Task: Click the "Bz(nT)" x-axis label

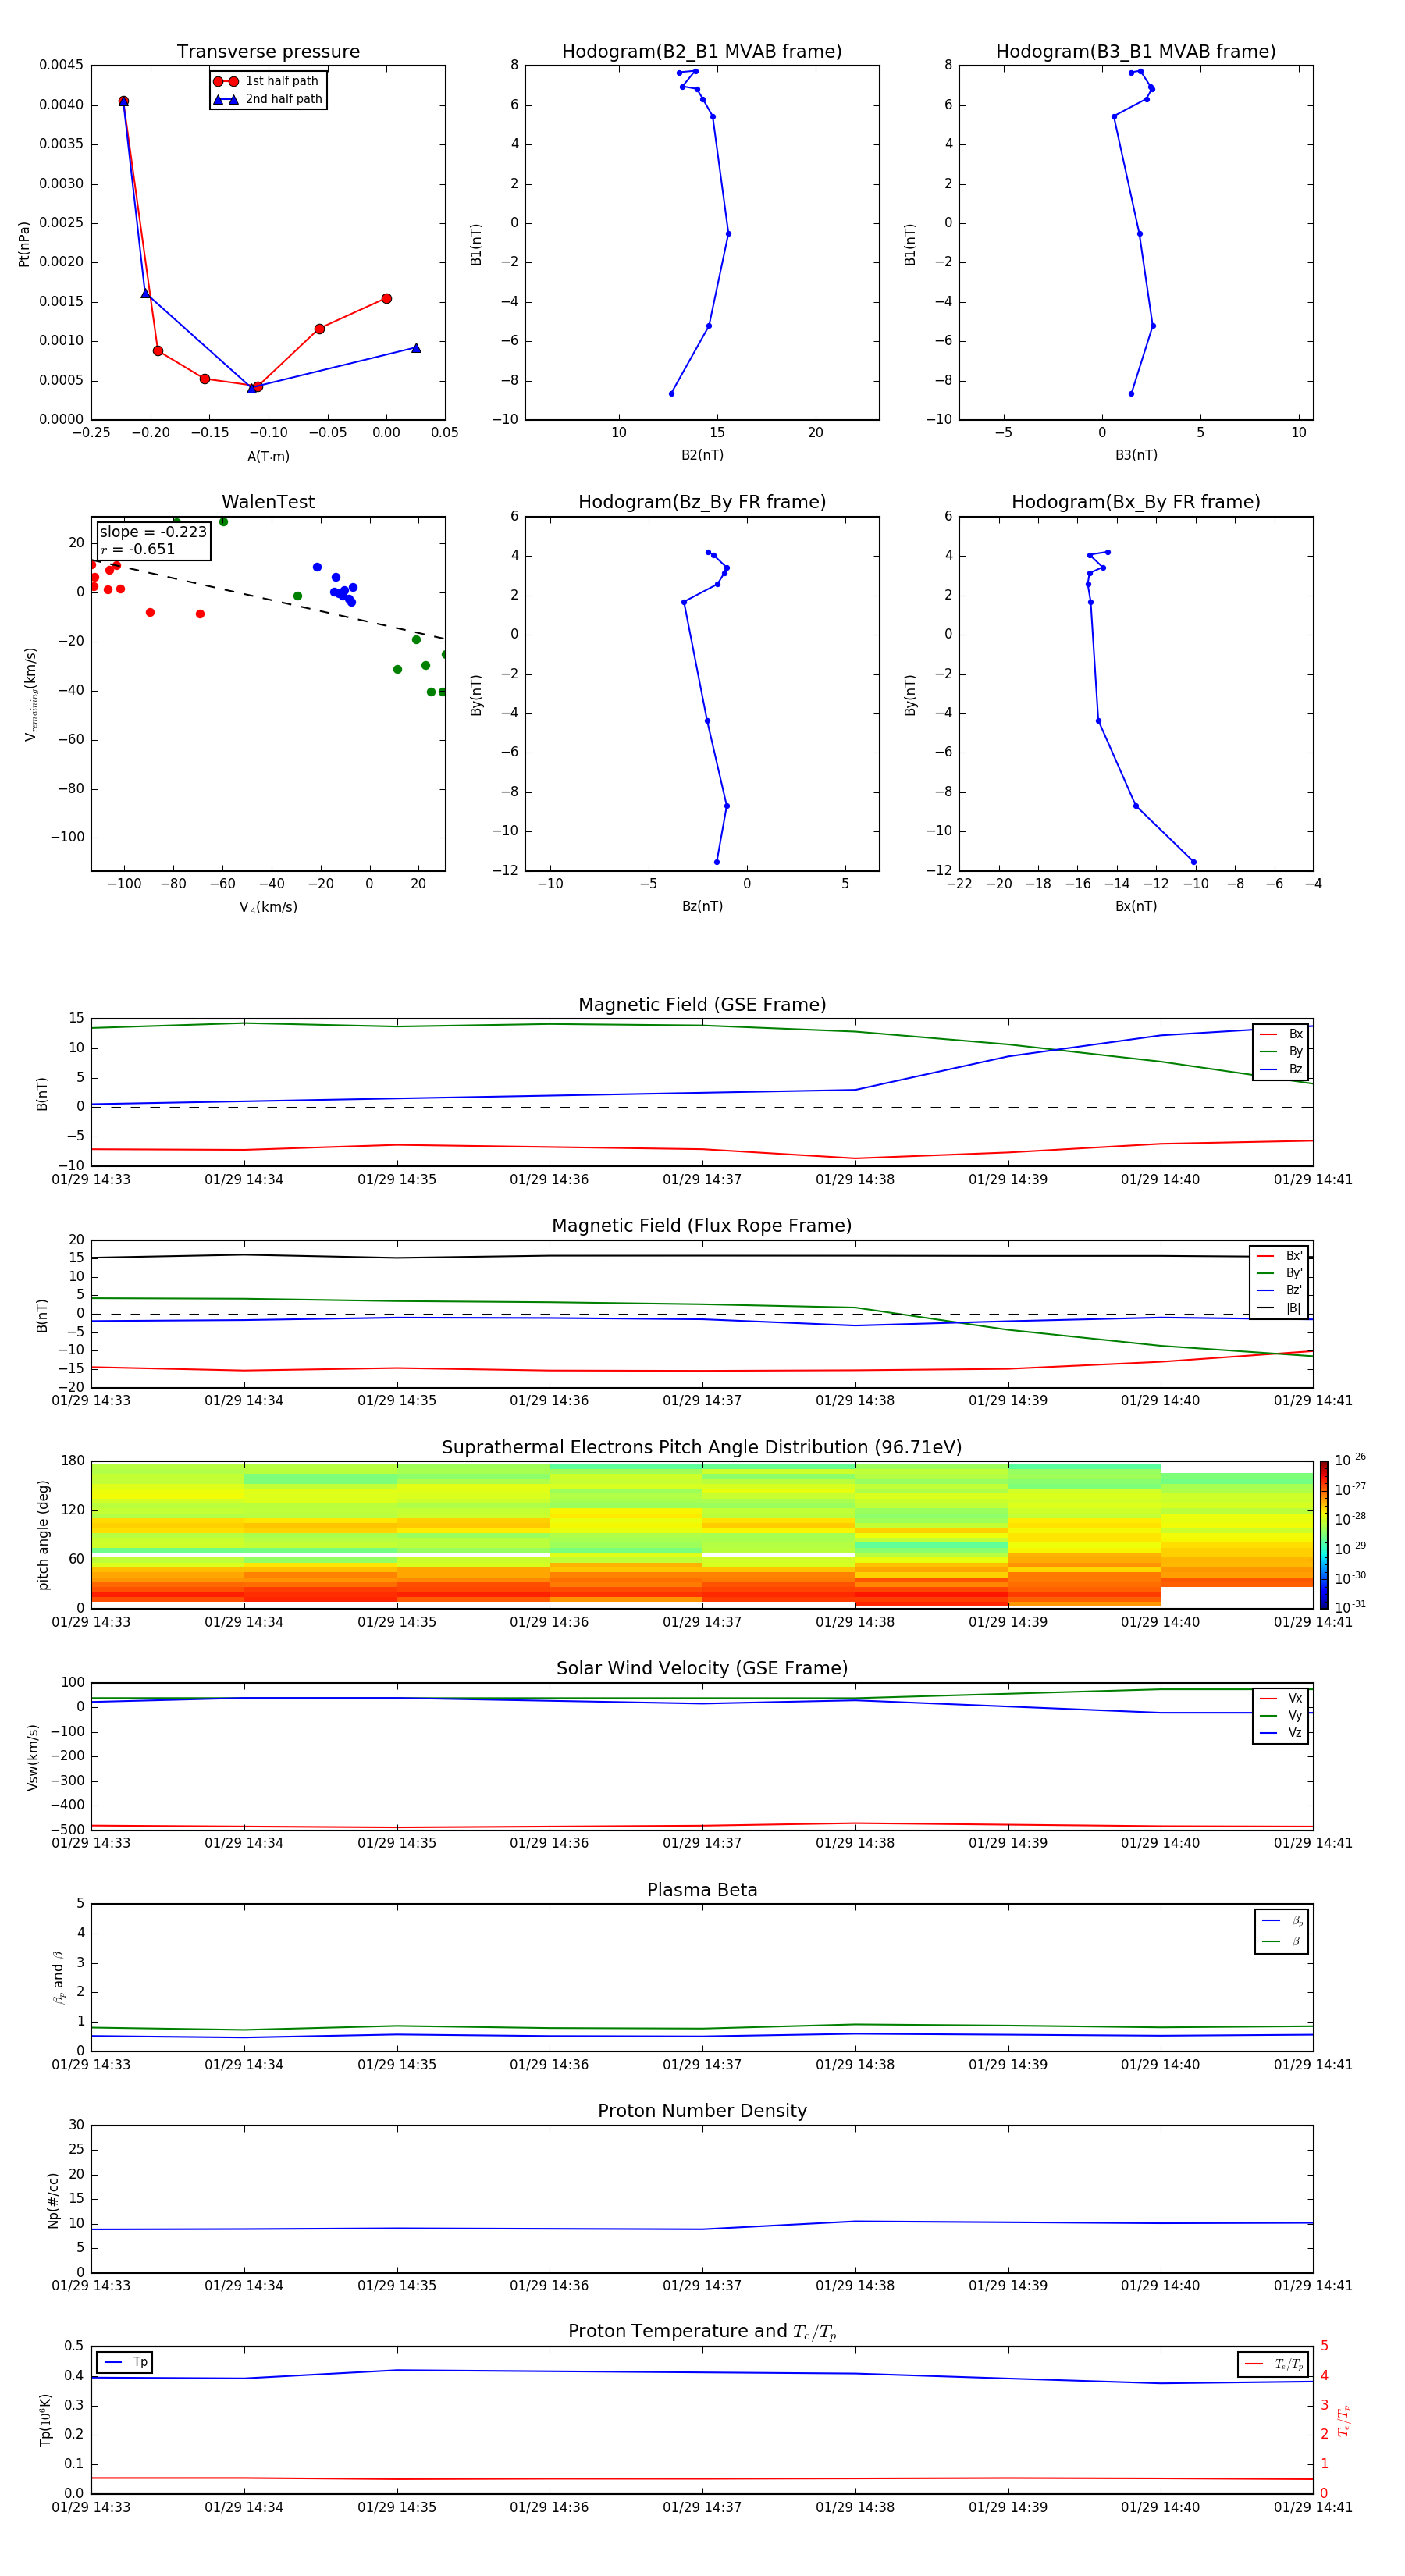Action: click(x=702, y=906)
